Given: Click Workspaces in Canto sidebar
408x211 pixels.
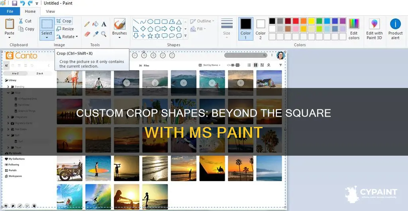Looking at the screenshot, I should click(13, 176).
